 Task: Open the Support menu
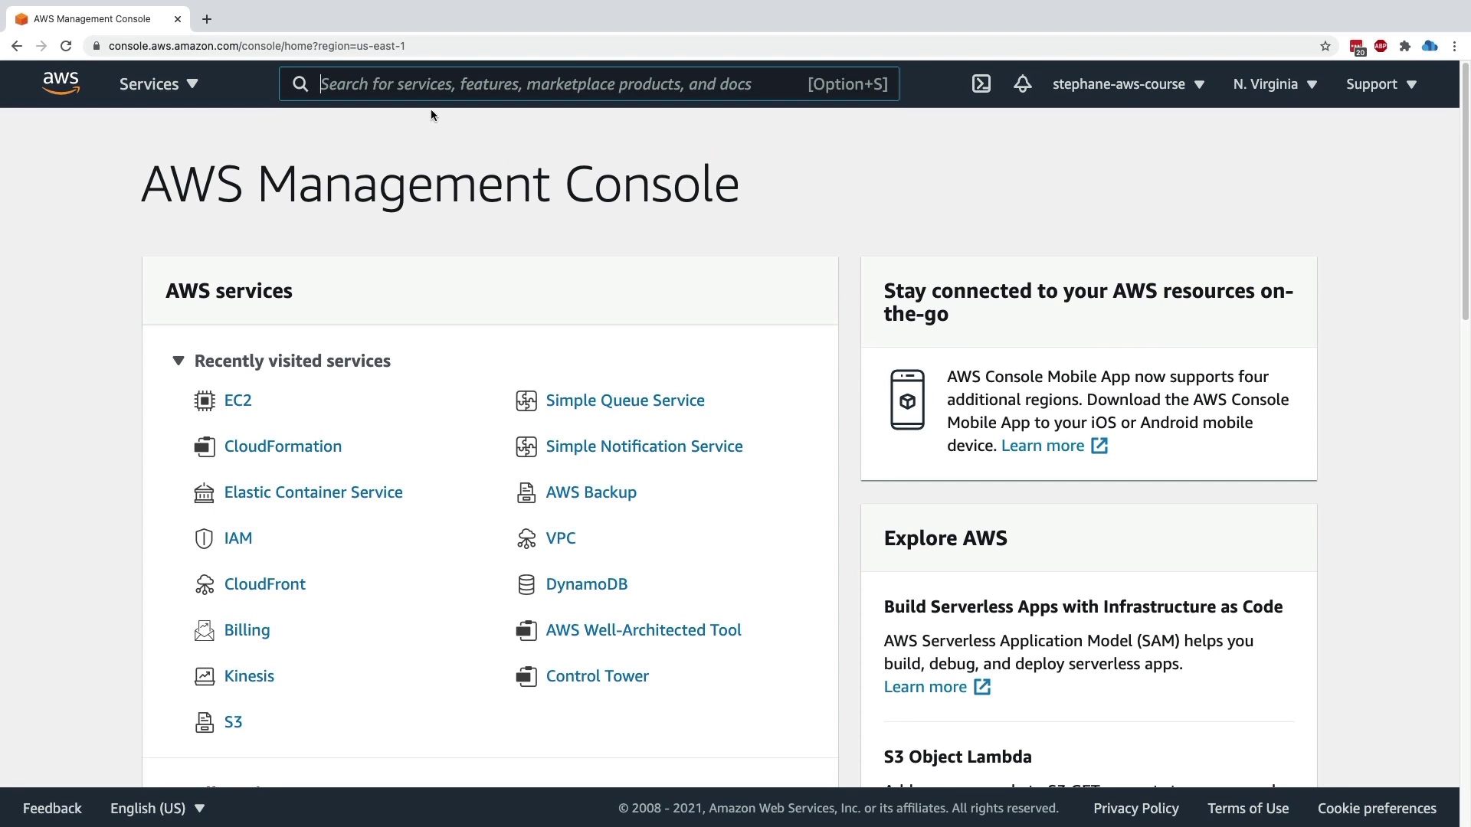click(x=1381, y=84)
